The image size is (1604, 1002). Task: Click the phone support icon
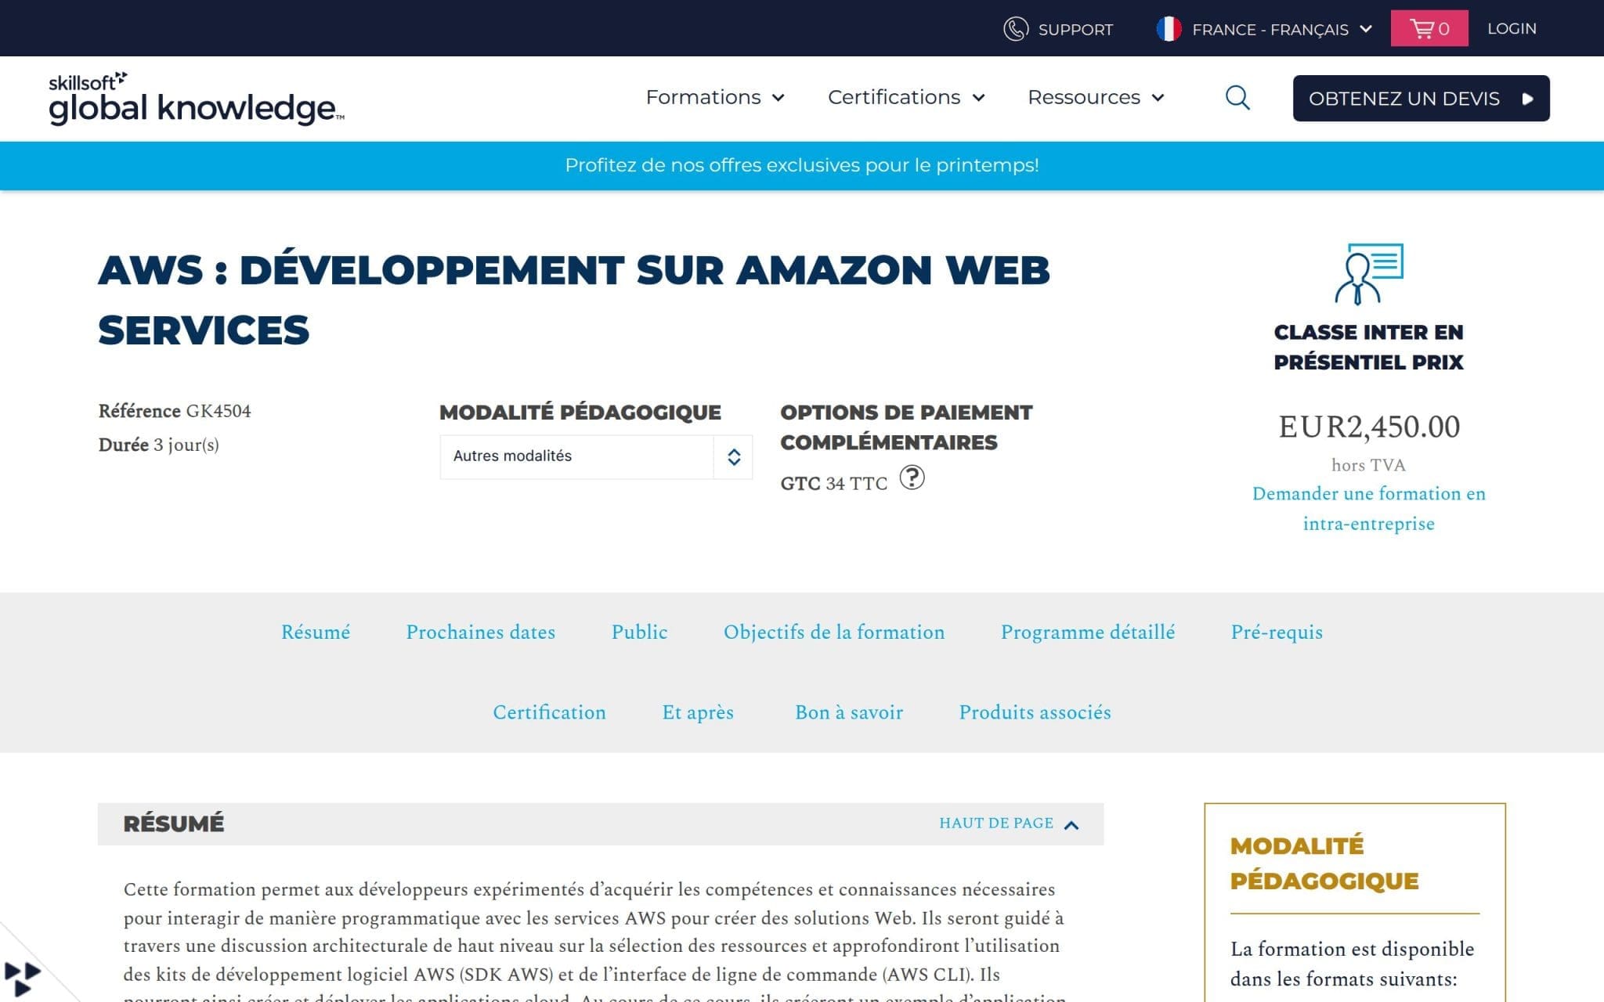[x=1015, y=29]
